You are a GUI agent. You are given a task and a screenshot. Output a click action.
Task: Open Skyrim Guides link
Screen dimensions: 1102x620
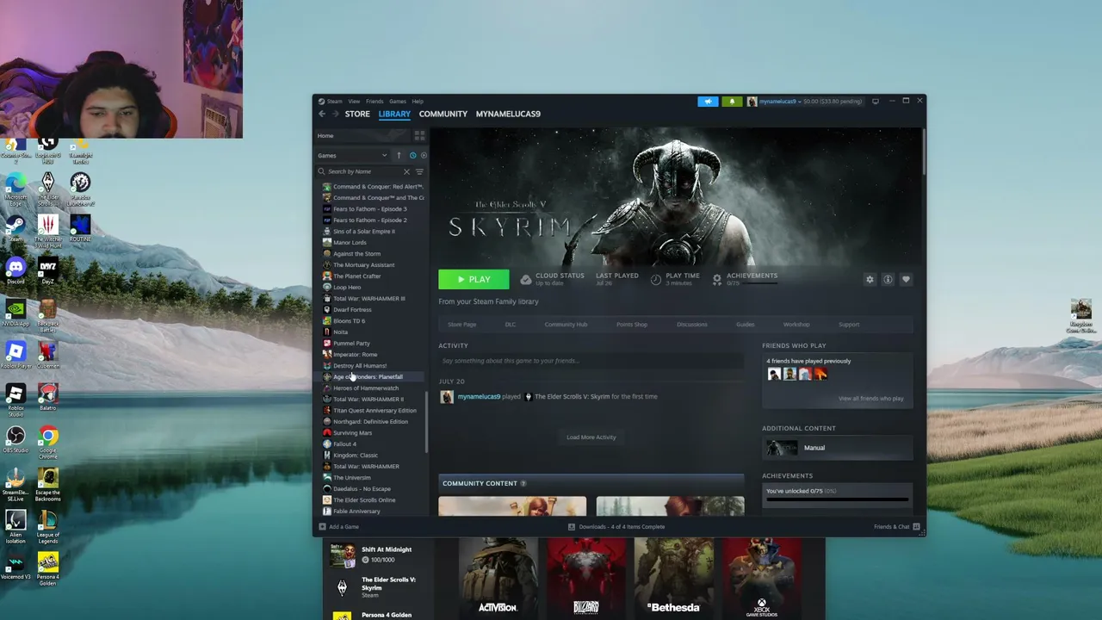coord(746,325)
